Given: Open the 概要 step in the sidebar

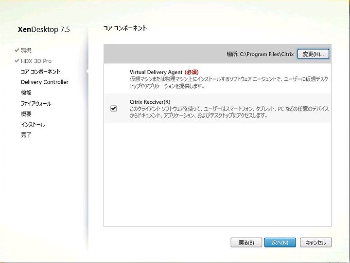Looking at the screenshot, I should tap(26, 114).
